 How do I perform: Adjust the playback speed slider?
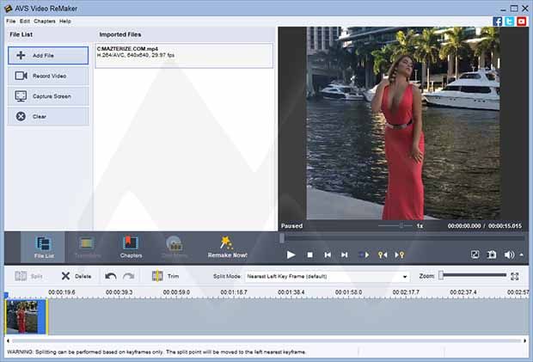401,225
